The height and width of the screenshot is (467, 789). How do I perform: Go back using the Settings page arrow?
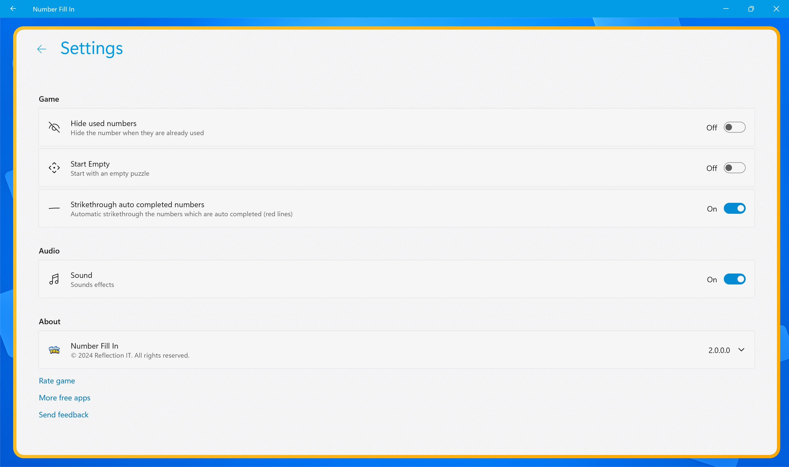point(42,49)
